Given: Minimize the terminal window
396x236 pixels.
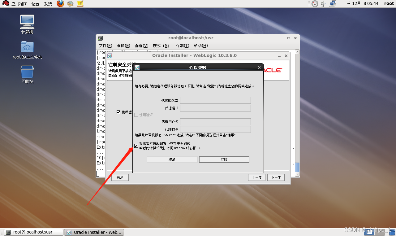Looking at the screenshot, I should 282,38.
